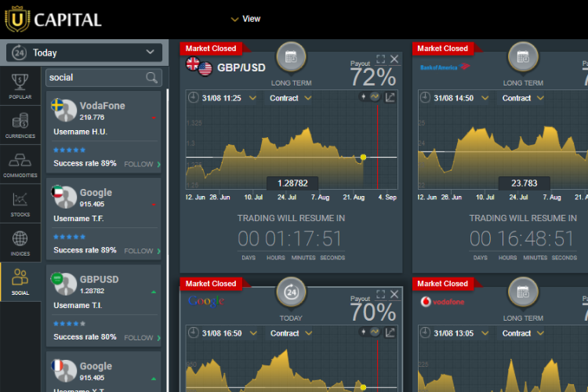Expand Google panel to fullscreen
Image resolution: width=588 pixels, height=392 pixels.
(380, 294)
